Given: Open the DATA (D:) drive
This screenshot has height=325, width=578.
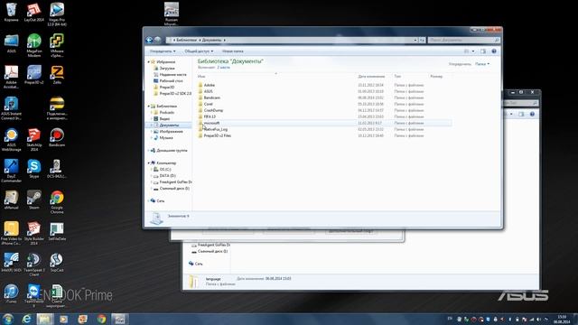Looking at the screenshot, I should (167, 176).
